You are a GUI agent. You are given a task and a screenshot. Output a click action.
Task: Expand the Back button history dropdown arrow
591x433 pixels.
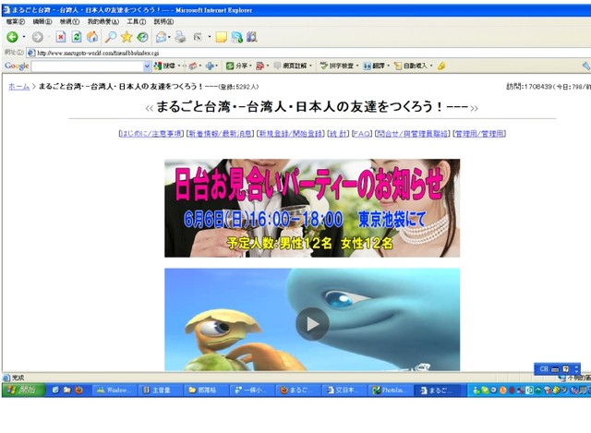click(x=24, y=37)
